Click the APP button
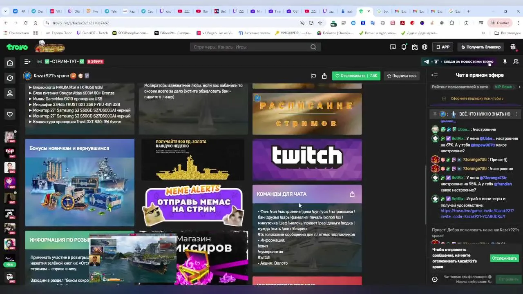Viewport: 523px width, 294px height. (443, 47)
